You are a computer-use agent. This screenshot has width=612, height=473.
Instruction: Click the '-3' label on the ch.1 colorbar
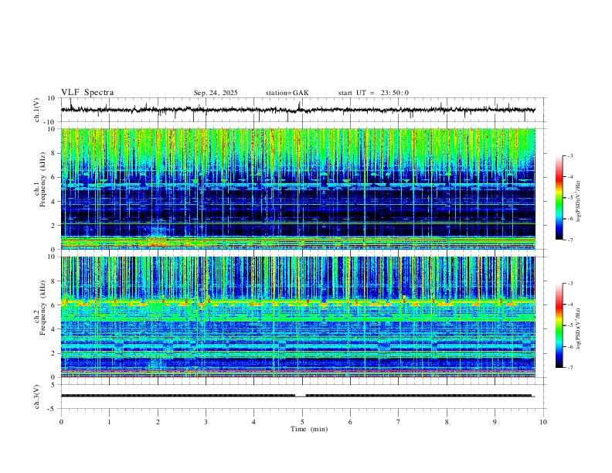[x=569, y=156]
